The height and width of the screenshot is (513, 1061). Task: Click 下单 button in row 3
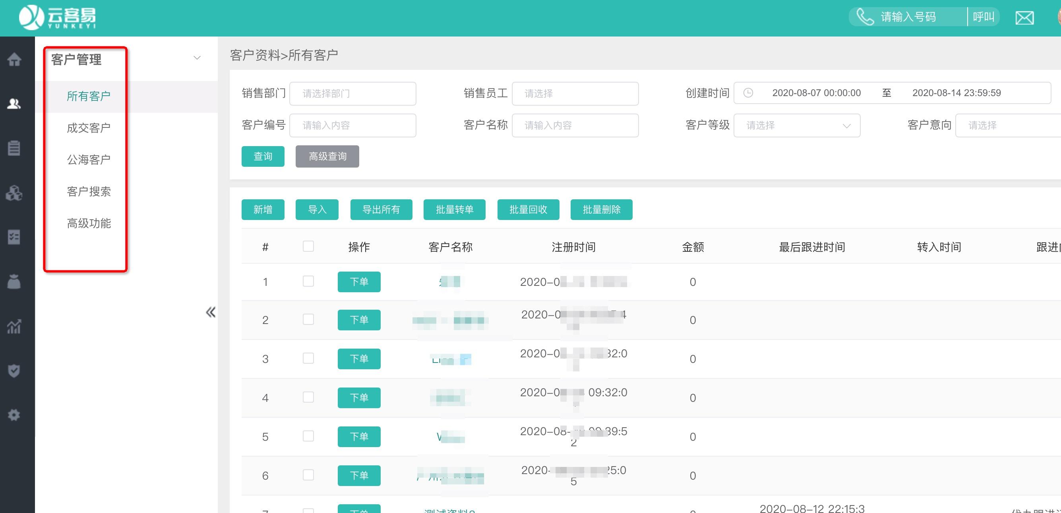click(x=359, y=359)
